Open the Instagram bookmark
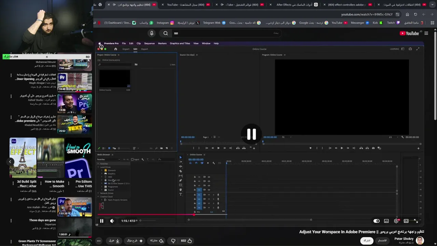Screen dimensions: 437x246 (x=165, y=23)
